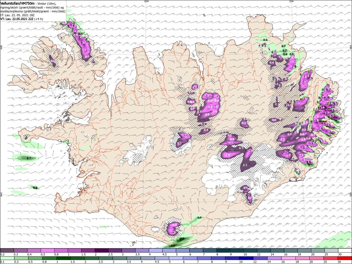Click the 64N latitude label on the right edge
Screen dimensions: 352x264
coord(351,194)
